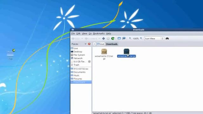Click the selected wowmatrix.tar.gz file name label

click(x=127, y=56)
